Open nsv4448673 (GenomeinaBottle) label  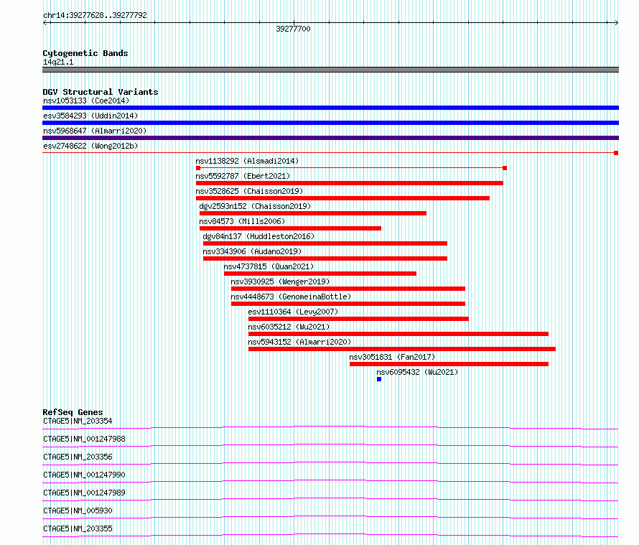click(291, 297)
